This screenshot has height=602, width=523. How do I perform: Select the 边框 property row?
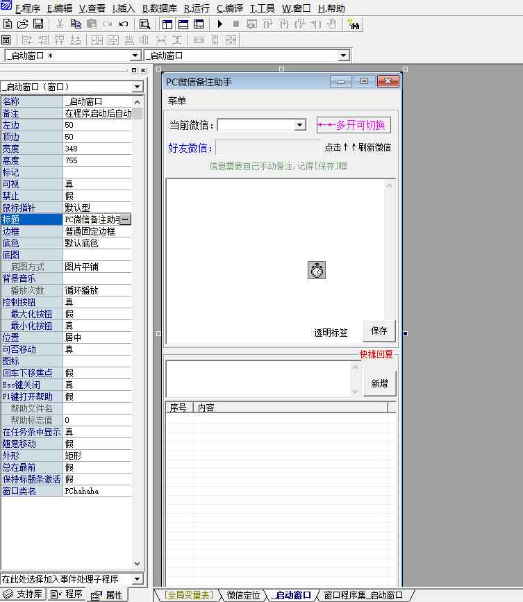[x=67, y=231]
